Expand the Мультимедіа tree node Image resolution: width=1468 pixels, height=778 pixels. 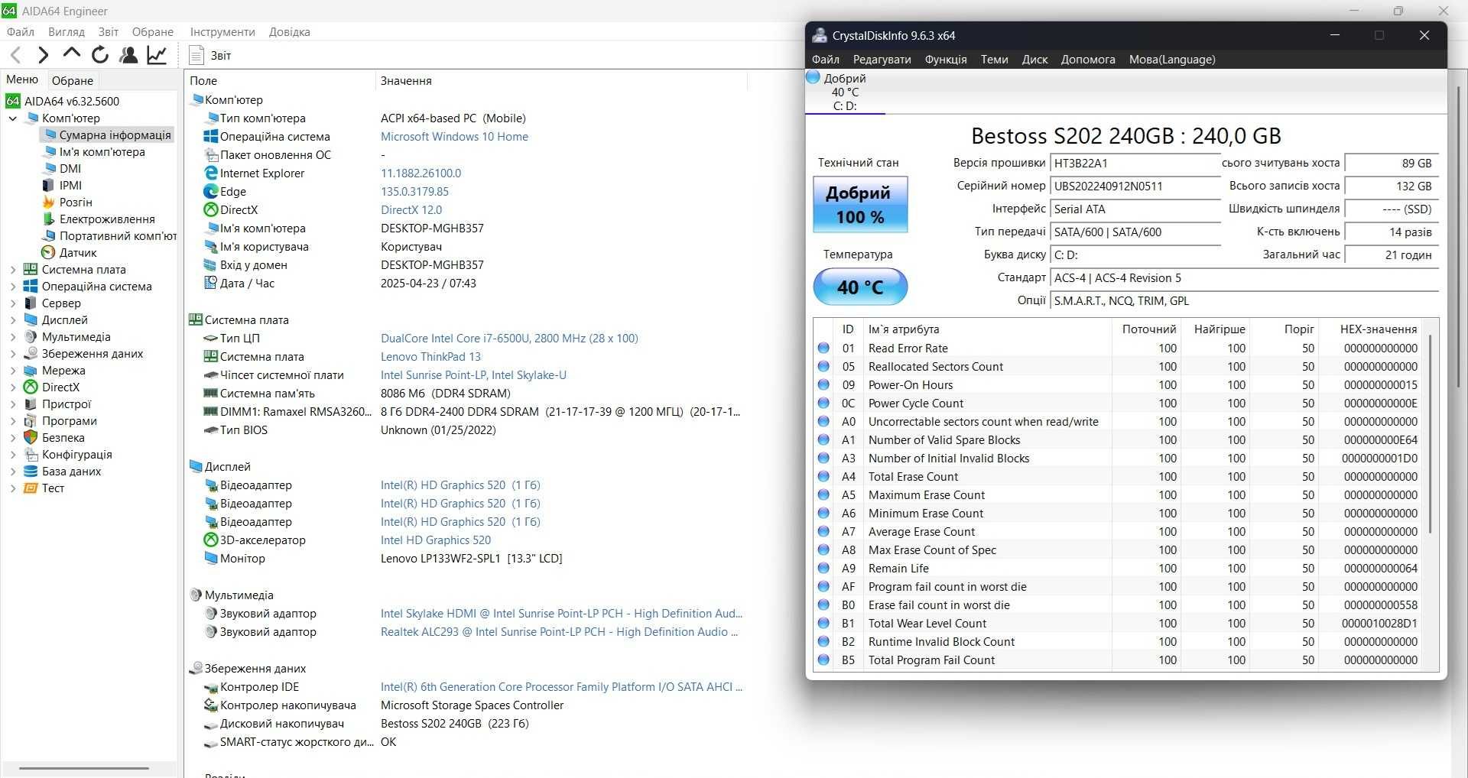pyautogui.click(x=12, y=337)
